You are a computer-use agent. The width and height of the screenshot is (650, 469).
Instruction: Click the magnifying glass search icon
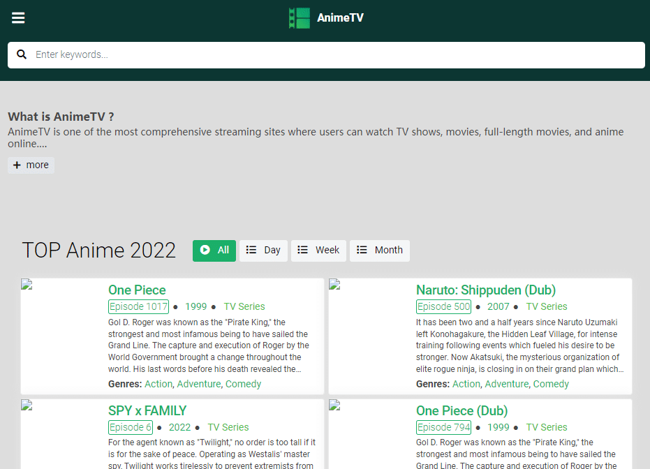pyautogui.click(x=22, y=54)
